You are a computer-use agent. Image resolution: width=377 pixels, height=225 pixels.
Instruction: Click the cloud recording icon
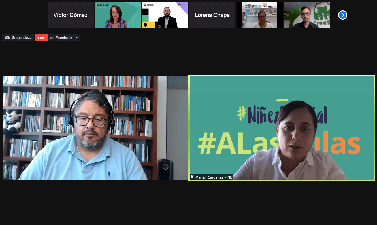point(7,38)
